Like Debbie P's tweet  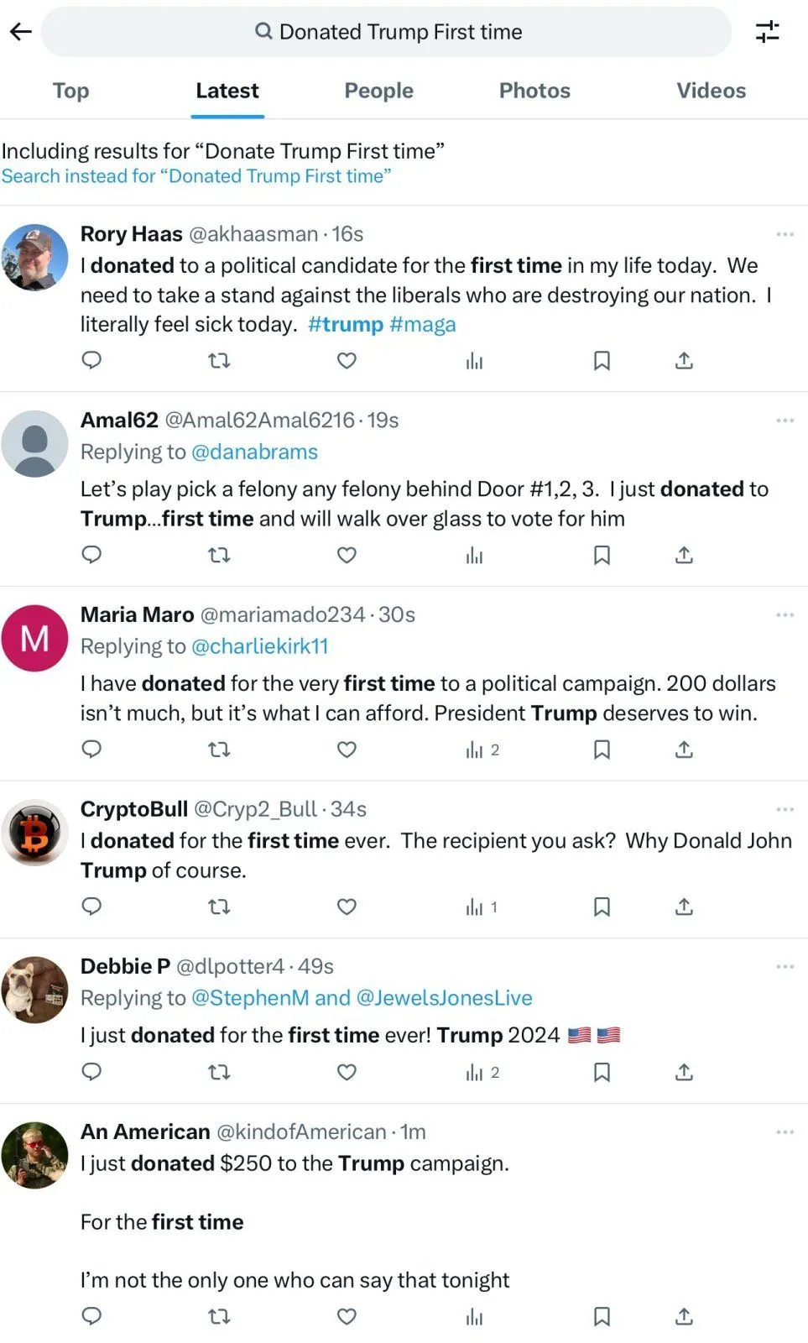(x=347, y=1072)
